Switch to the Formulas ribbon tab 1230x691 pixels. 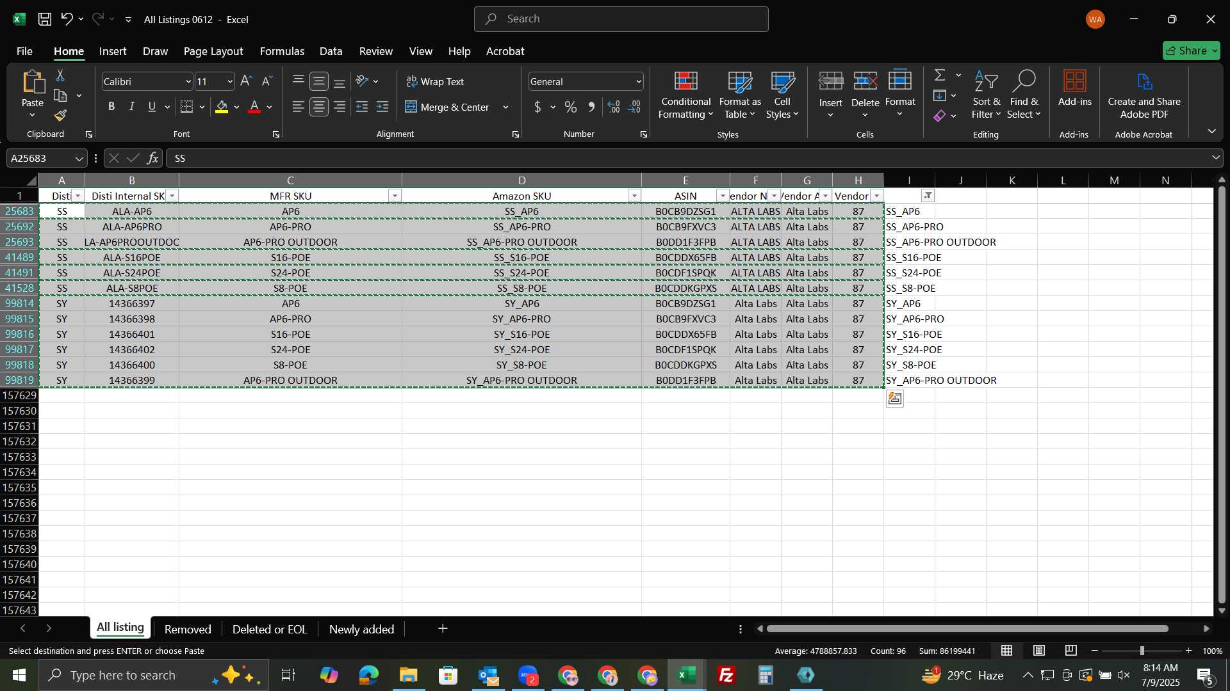[x=282, y=51]
